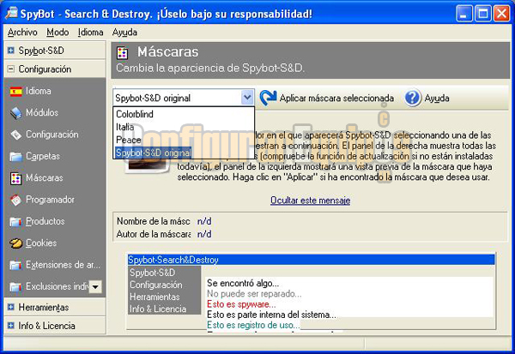Image resolution: width=515 pixels, height=354 pixels.
Task: Click the skin combo box dropdown arrow
Action: 247,98
